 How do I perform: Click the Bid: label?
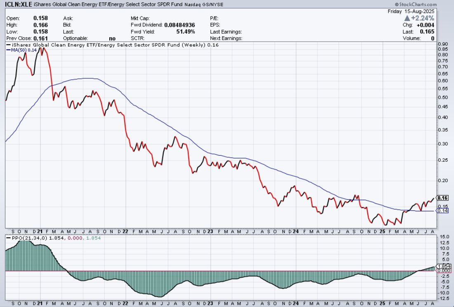pos(68,25)
